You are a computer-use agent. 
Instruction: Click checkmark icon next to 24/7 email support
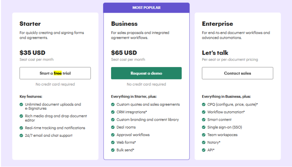pos(22,135)
